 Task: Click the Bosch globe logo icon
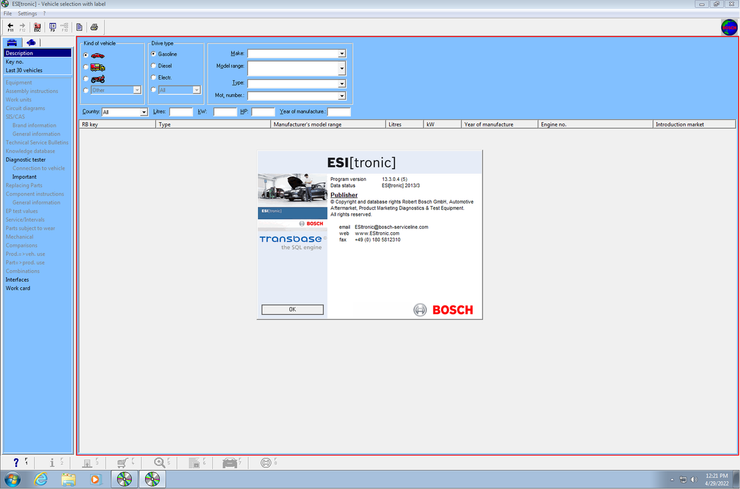[x=729, y=27]
